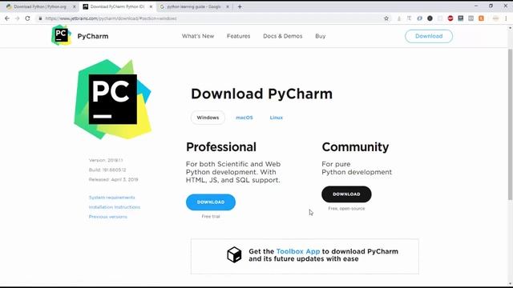Click the Free, open-source caption text
Viewport: 513px width, 288px height.
pos(346,209)
